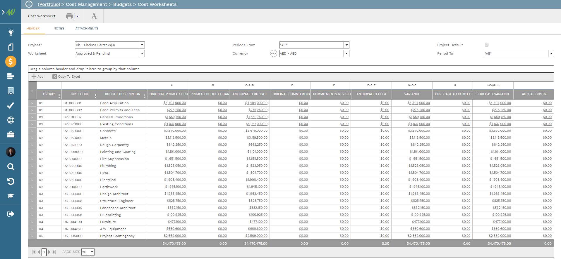Click the Add plus button
The image size is (561, 259).
[x=37, y=77]
